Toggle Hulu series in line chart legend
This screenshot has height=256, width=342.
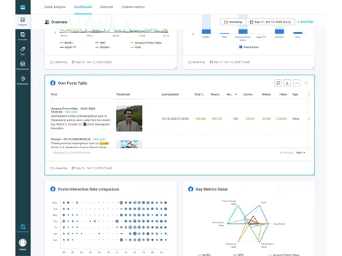click(x=136, y=47)
